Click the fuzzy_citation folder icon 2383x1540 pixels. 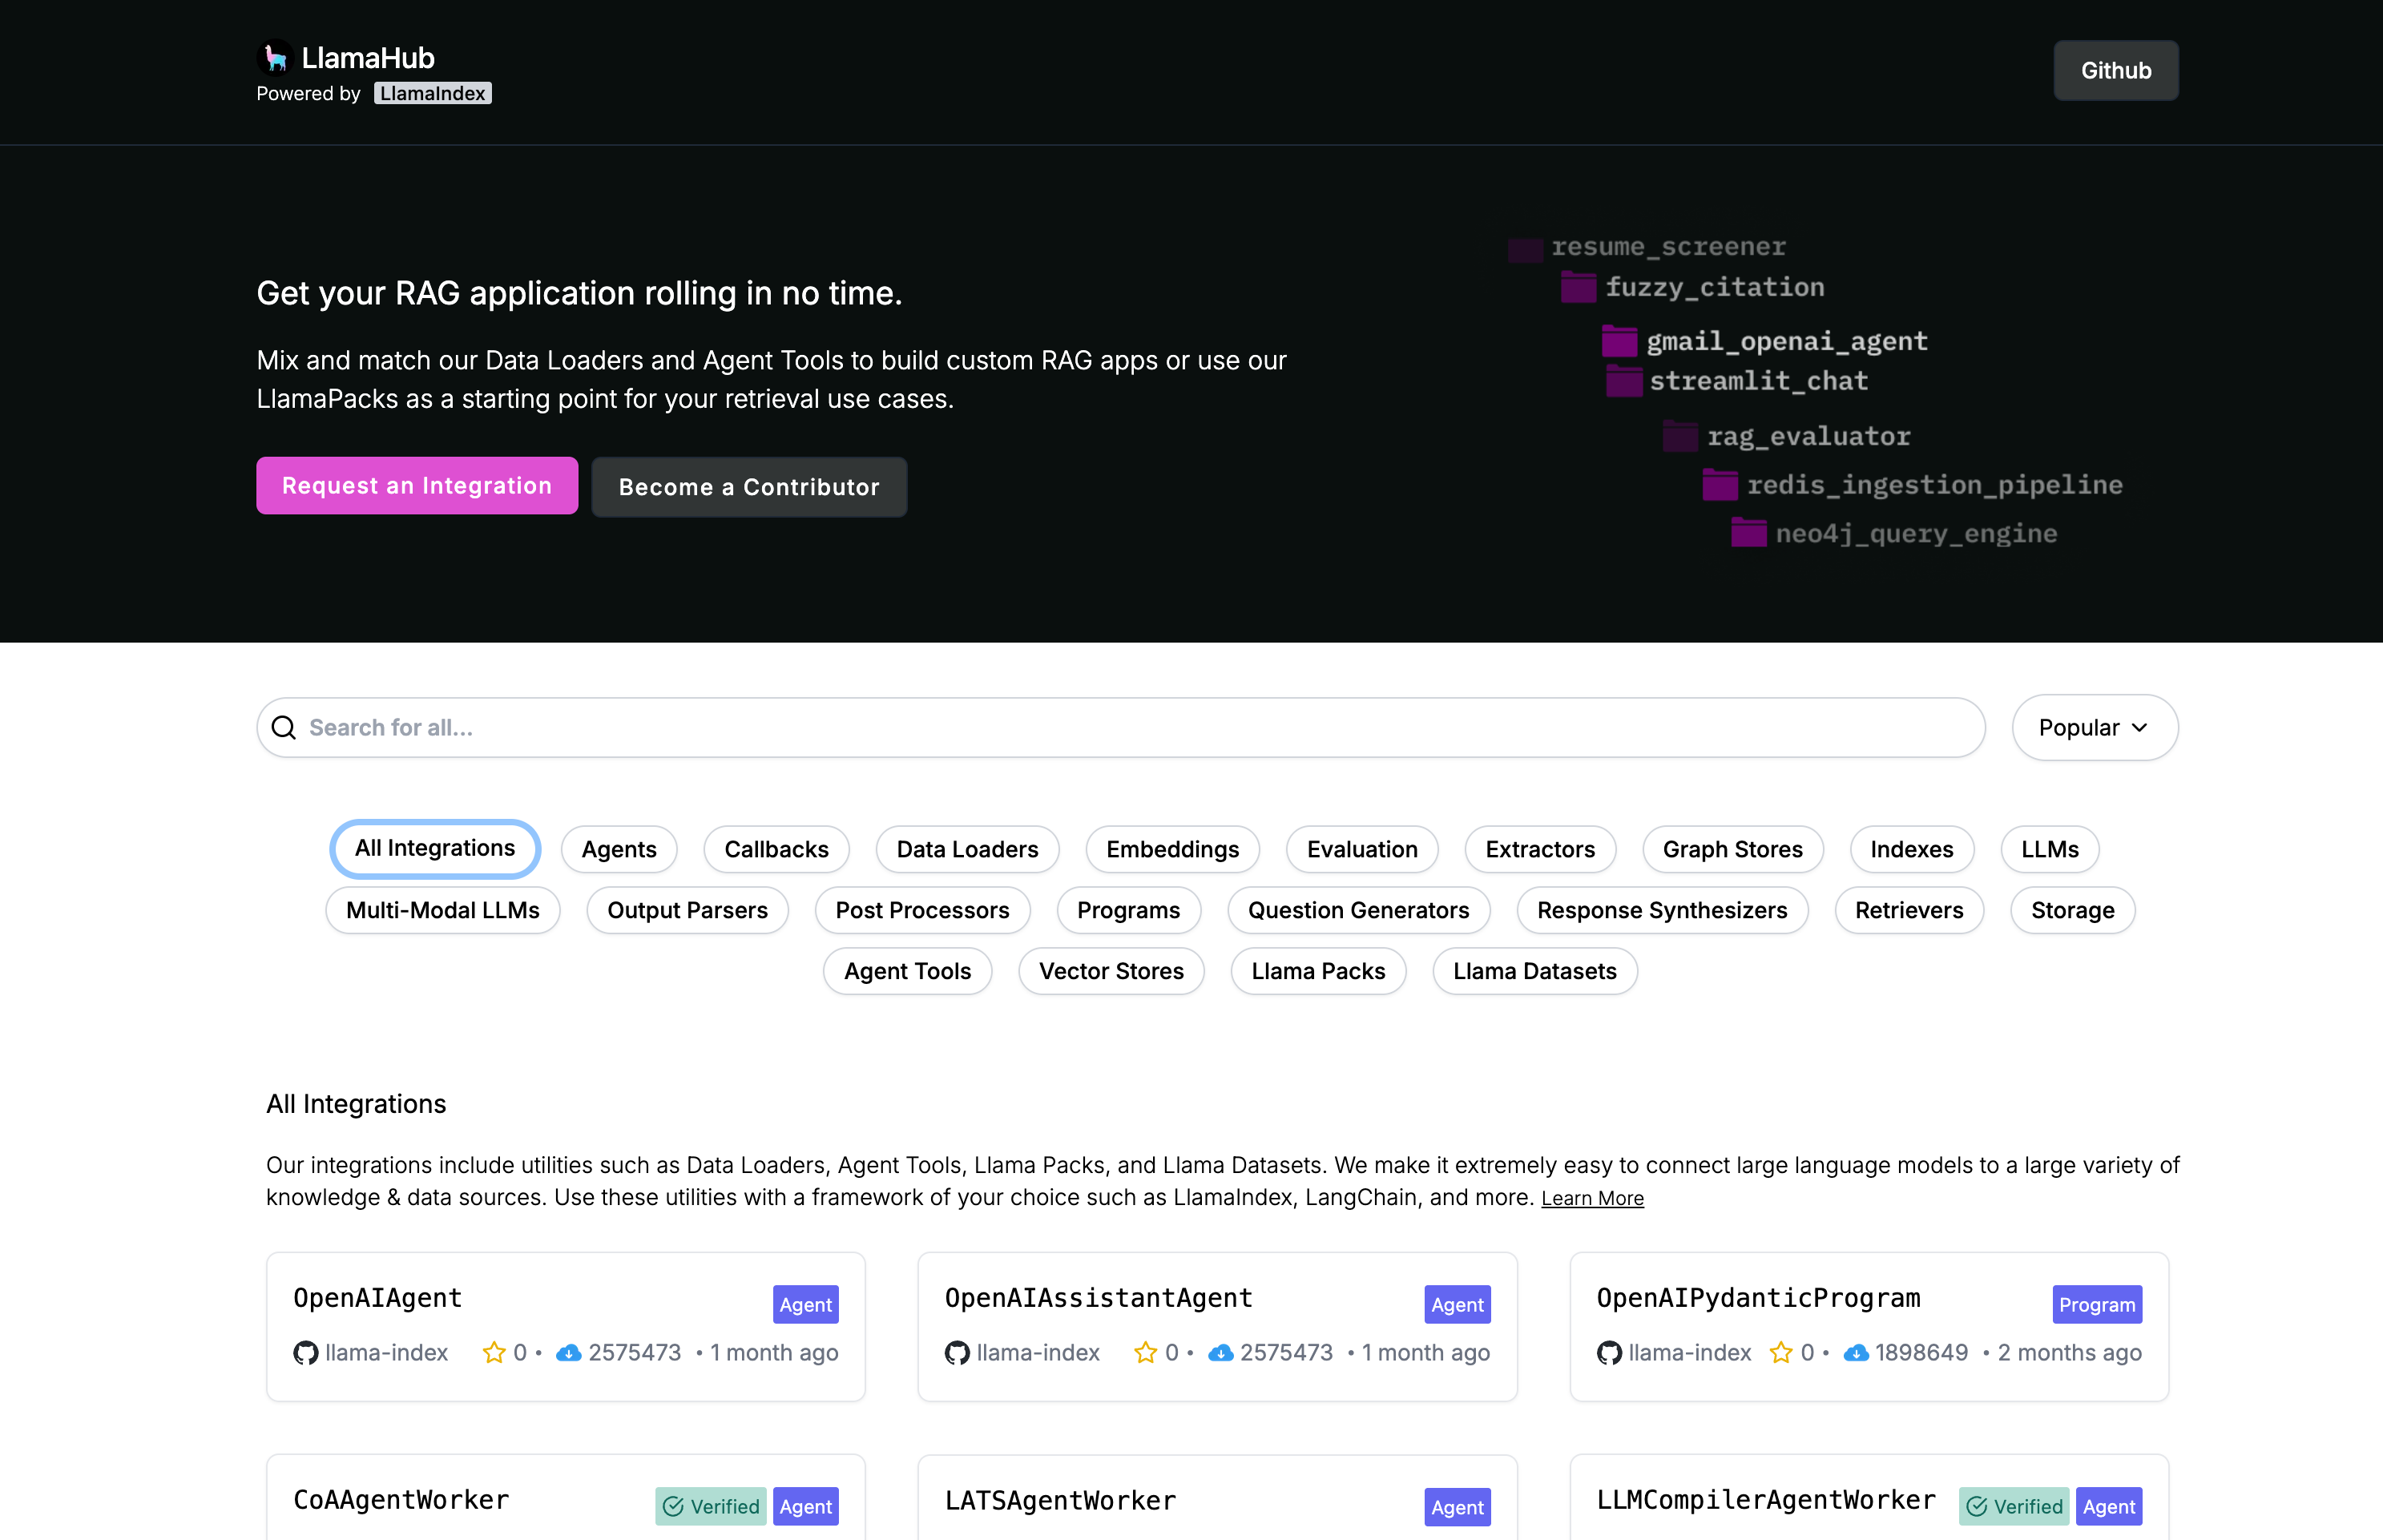point(1578,286)
